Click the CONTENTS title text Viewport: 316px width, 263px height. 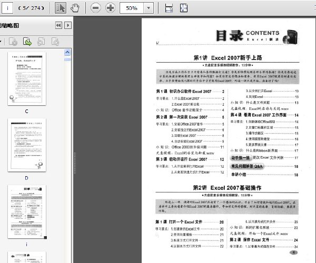[263, 33]
